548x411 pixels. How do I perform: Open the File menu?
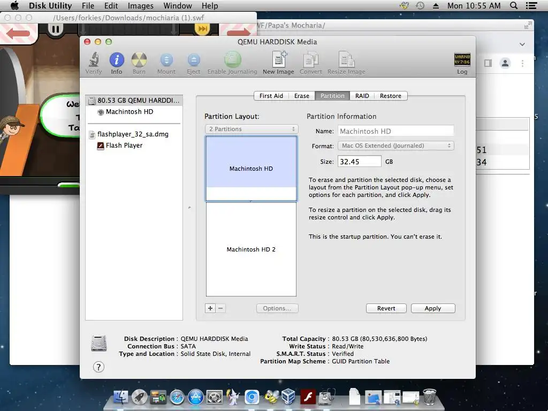[x=88, y=5]
